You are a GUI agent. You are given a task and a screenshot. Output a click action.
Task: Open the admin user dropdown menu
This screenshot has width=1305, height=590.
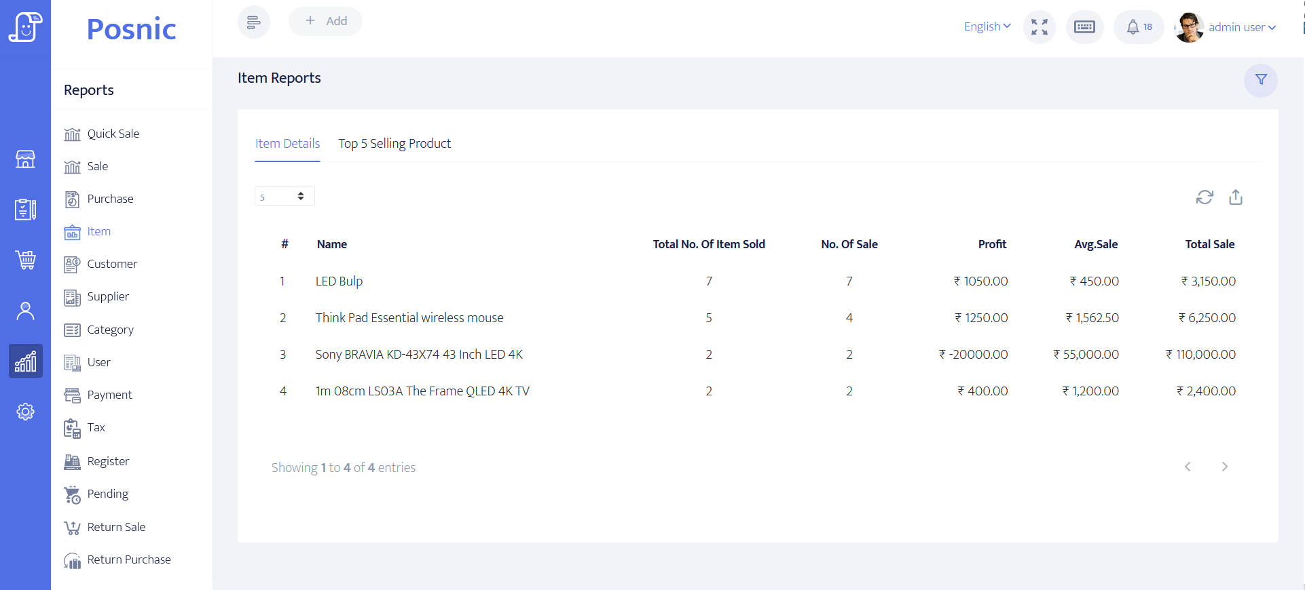coord(1241,27)
